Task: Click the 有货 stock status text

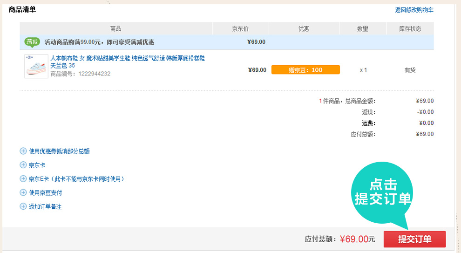Action: [410, 70]
